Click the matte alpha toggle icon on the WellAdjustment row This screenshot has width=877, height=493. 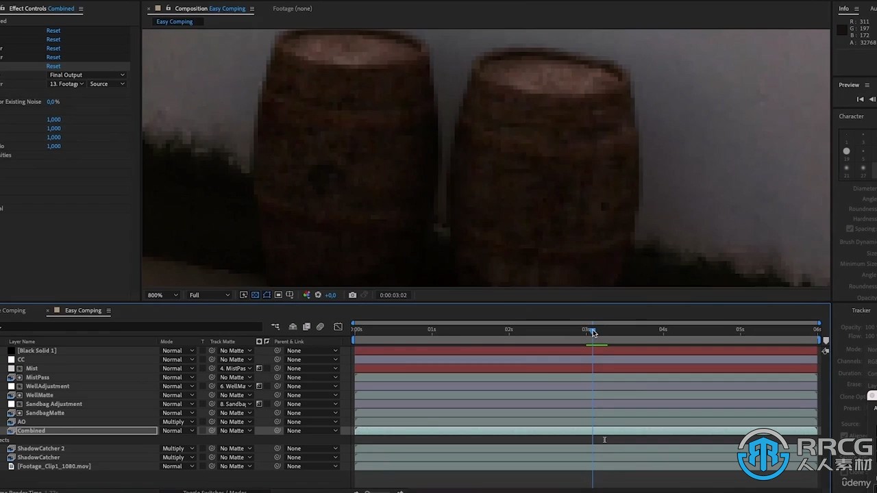[x=260, y=386]
